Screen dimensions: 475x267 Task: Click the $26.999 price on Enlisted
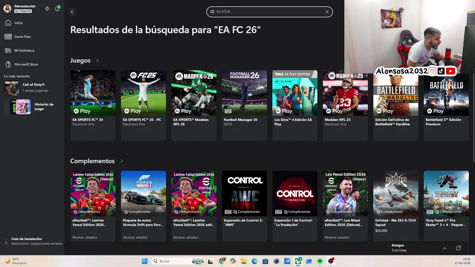381,231
